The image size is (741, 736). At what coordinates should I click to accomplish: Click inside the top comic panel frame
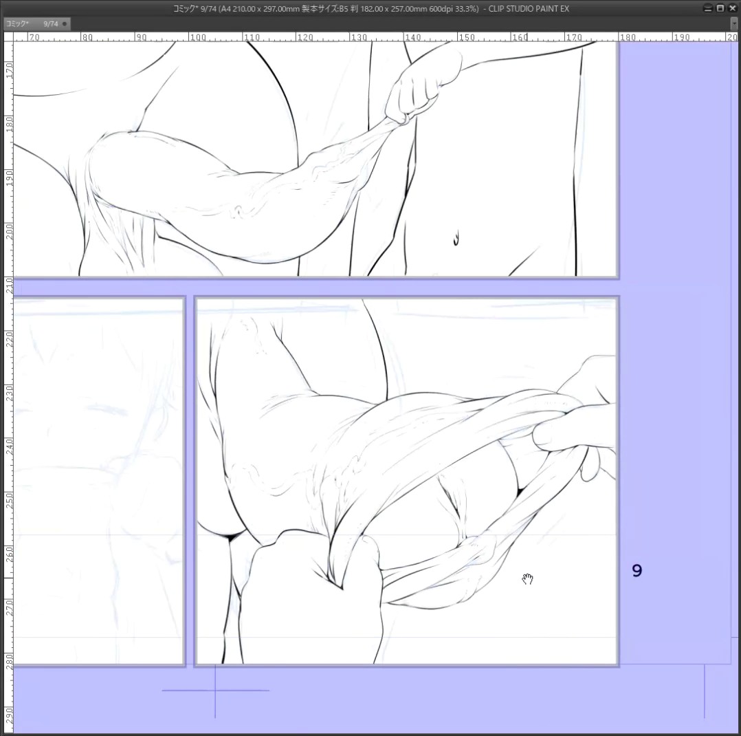coord(316,158)
